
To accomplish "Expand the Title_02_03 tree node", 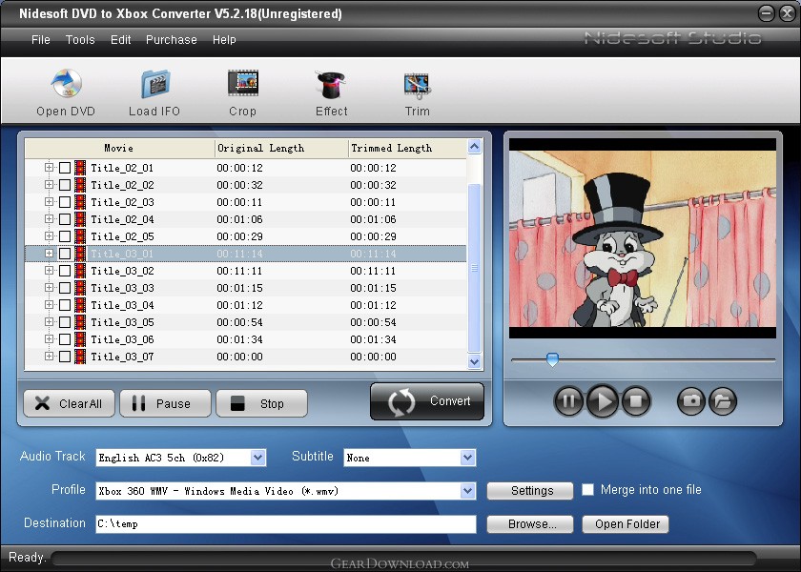I will click(x=49, y=202).
